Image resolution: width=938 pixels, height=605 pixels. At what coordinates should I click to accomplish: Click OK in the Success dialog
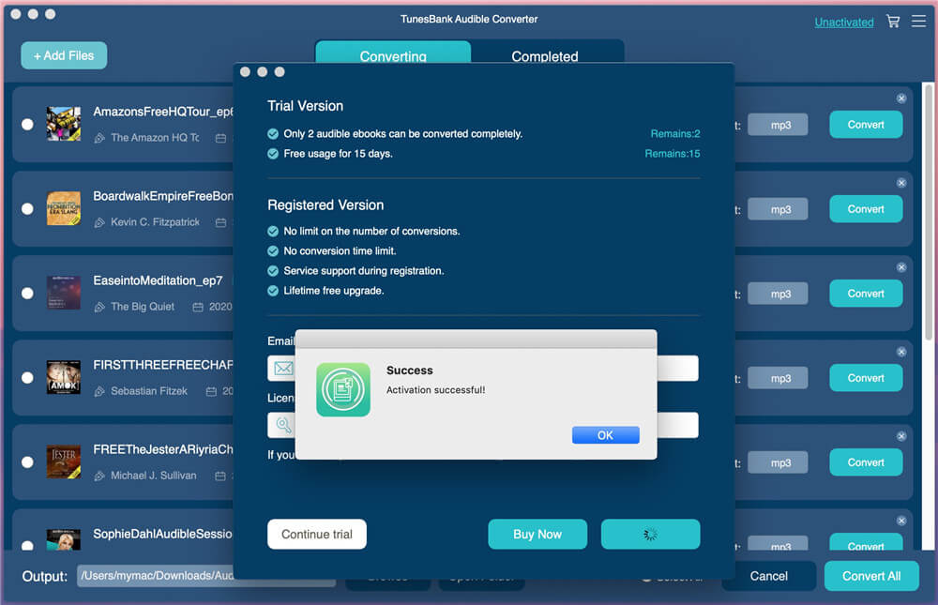click(605, 435)
